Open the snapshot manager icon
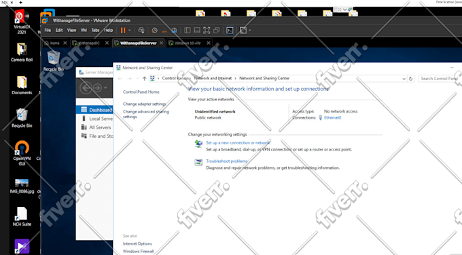Image resolution: width=462 pixels, height=255 pixels. click(x=174, y=31)
